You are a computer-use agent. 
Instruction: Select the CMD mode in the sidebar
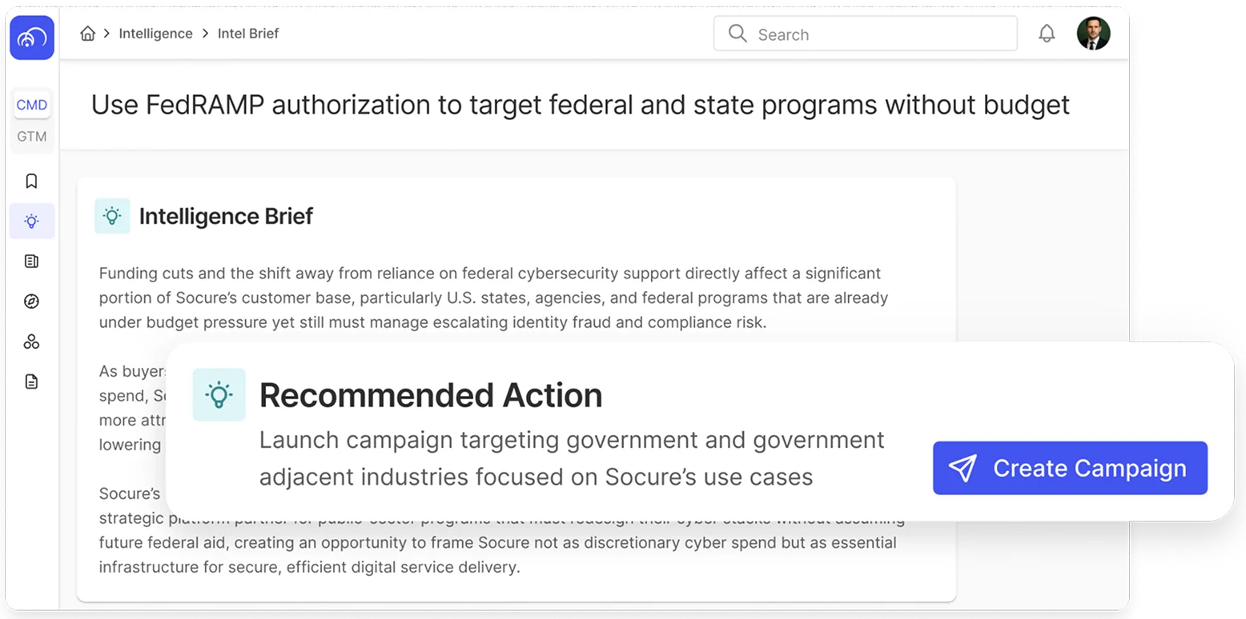[x=31, y=105]
